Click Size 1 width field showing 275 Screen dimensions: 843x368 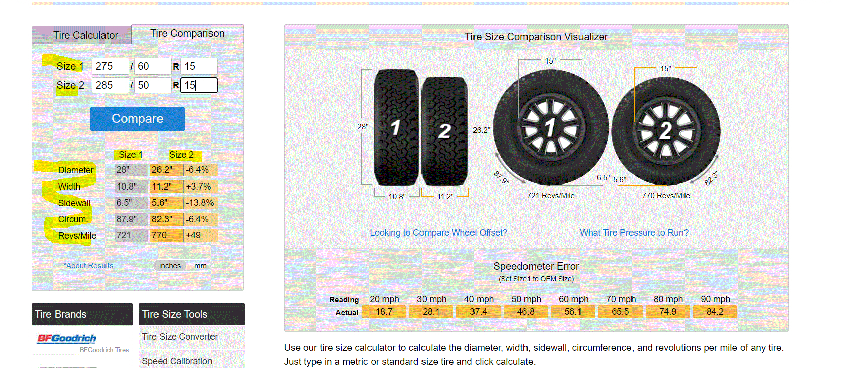(111, 66)
